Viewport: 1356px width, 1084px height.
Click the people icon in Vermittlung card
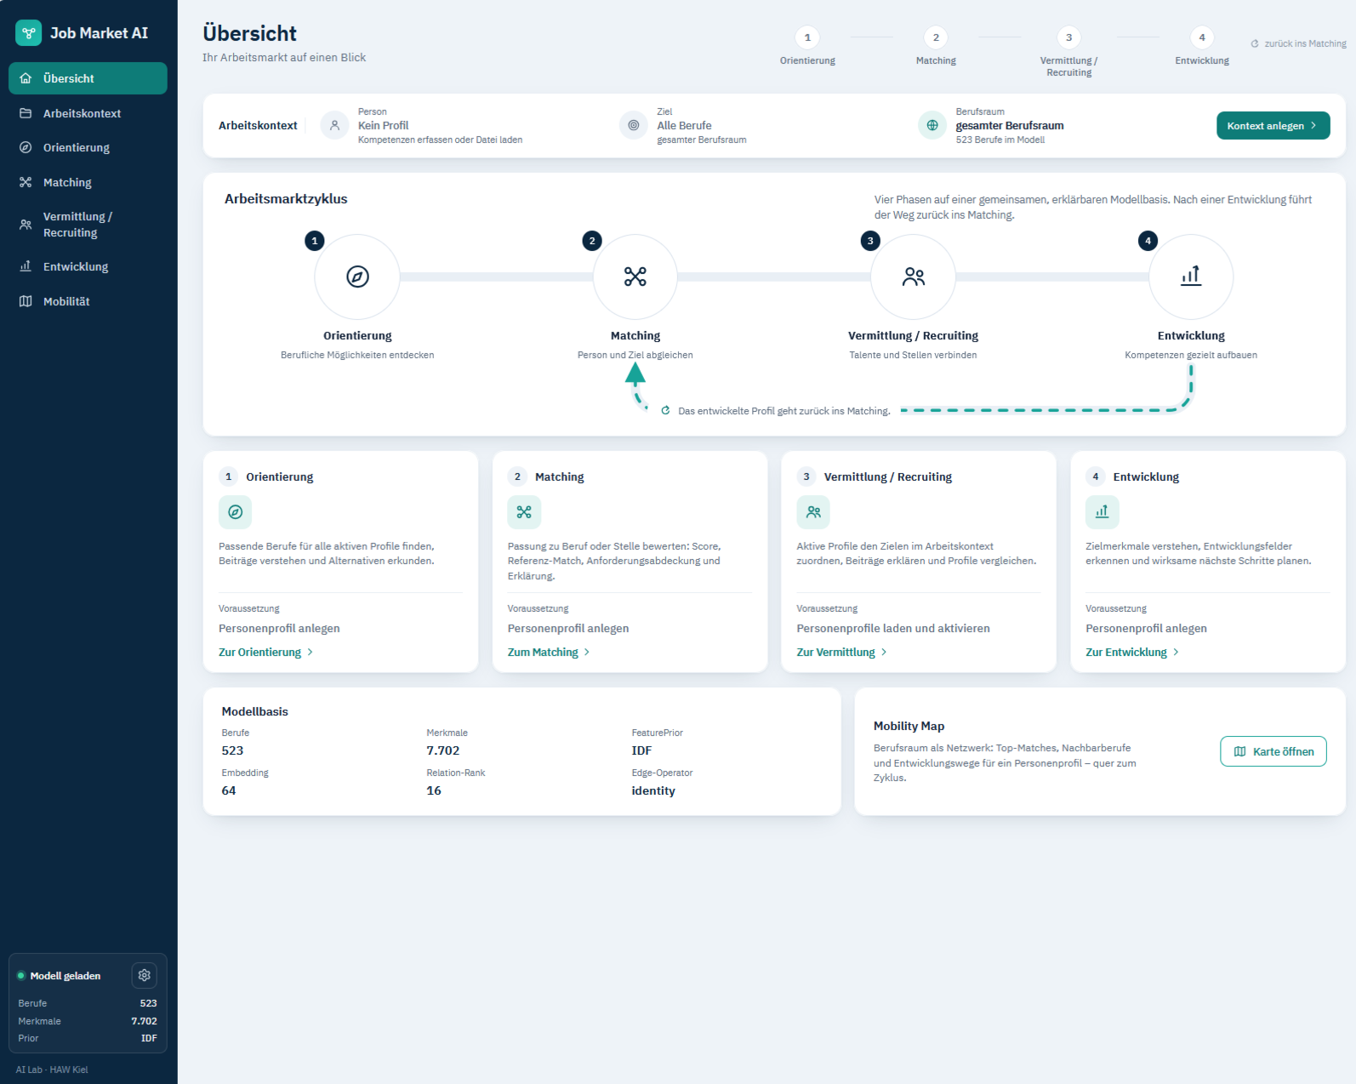point(813,512)
